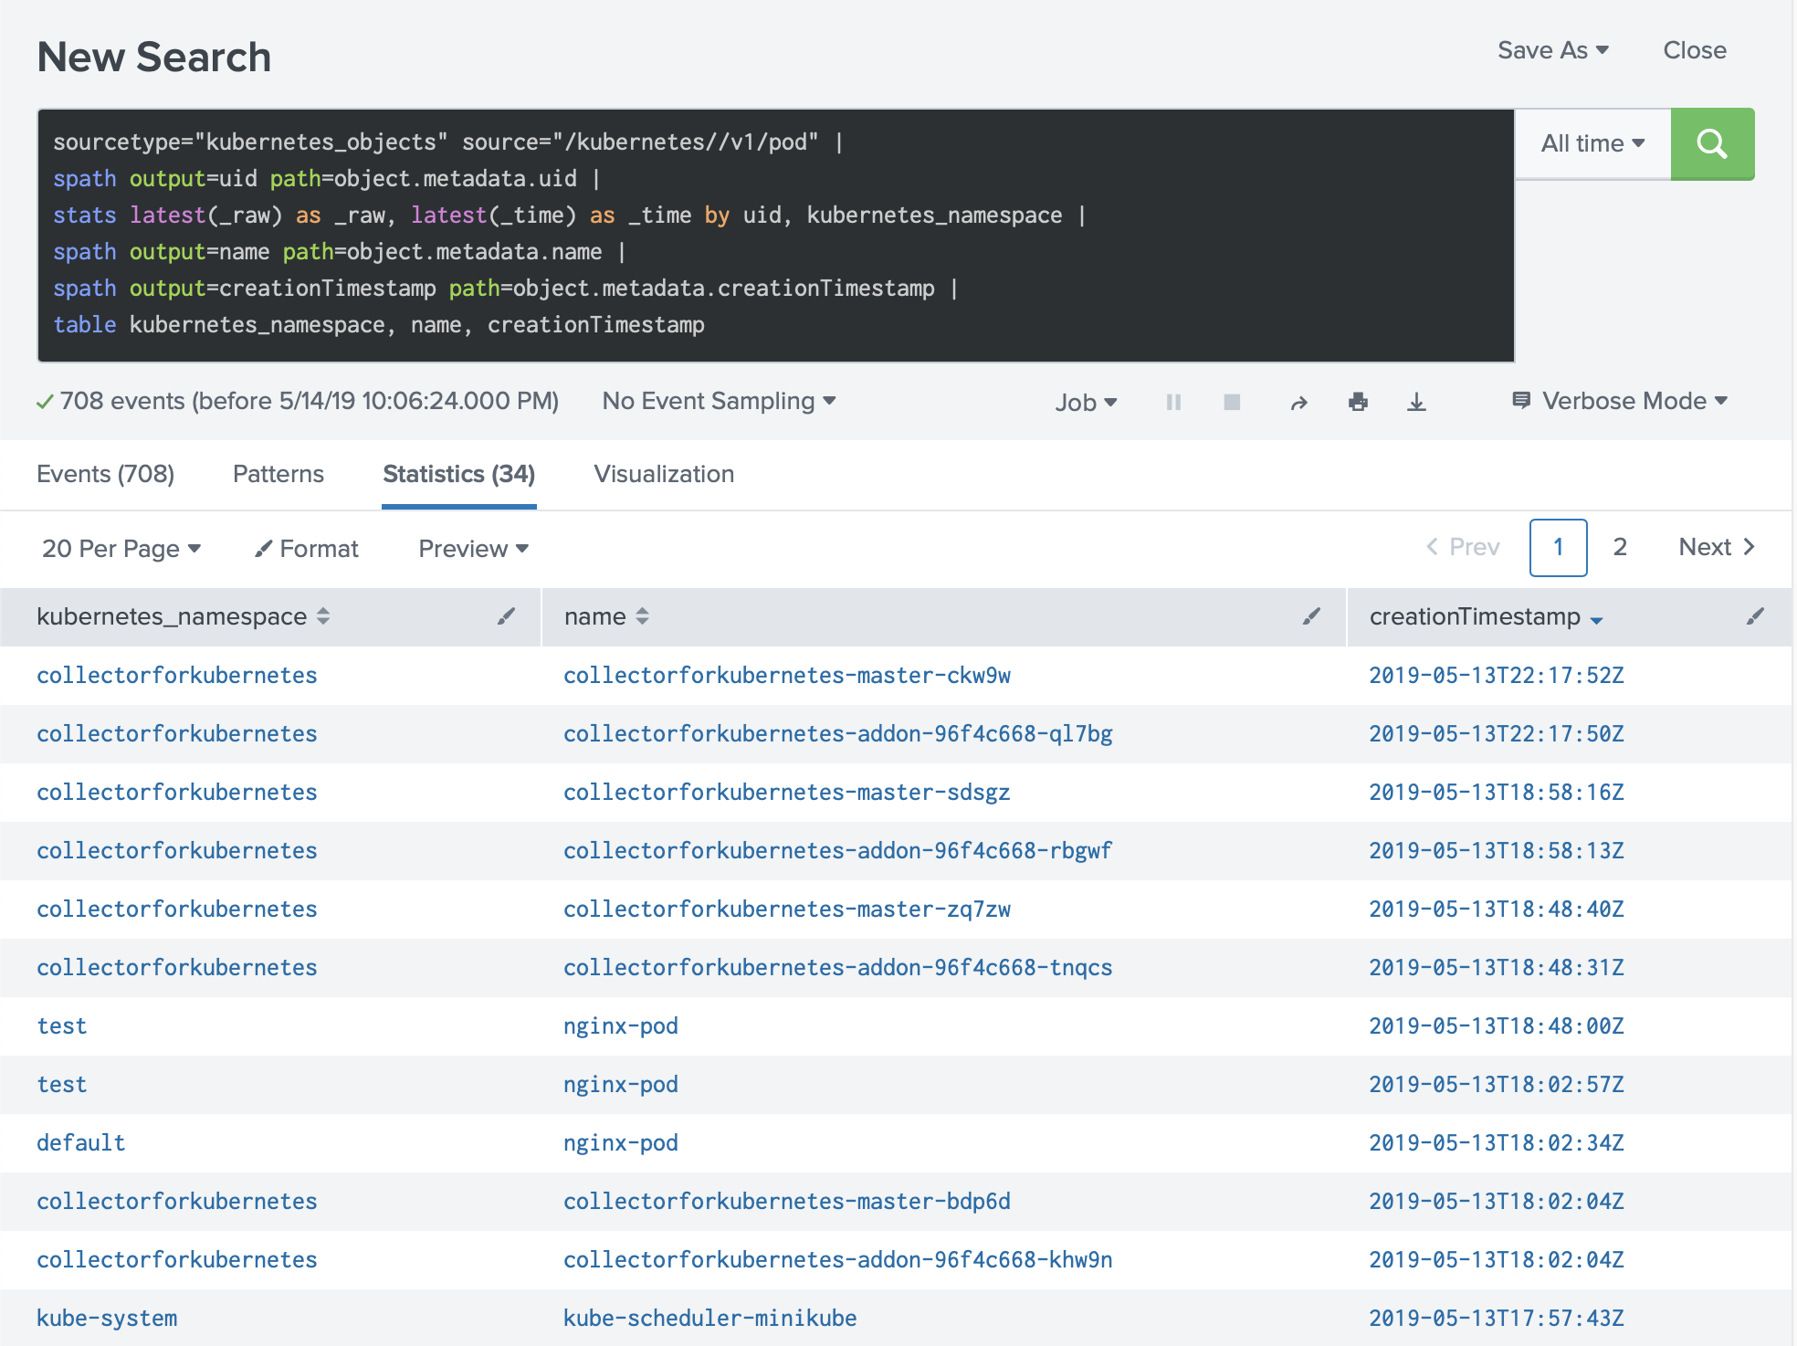Click pod collectorforkubernetes-addon-96f4c668-tnqcs
1797x1346 pixels.
[838, 967]
